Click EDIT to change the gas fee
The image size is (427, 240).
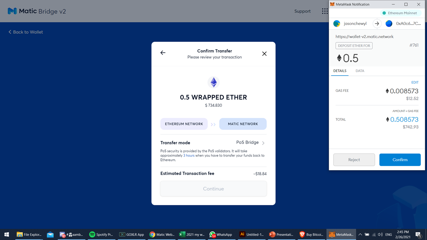pos(415,82)
